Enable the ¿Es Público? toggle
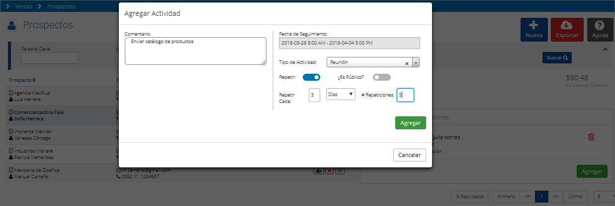Viewport: 615px width, 206px height. [x=382, y=77]
